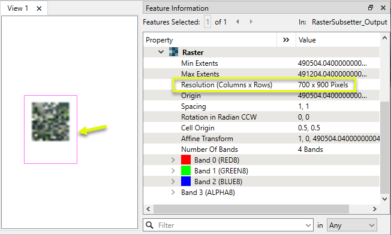Expand Band 0 (RED8) details
The height and width of the screenshot is (235, 391).
pyautogui.click(x=173, y=160)
